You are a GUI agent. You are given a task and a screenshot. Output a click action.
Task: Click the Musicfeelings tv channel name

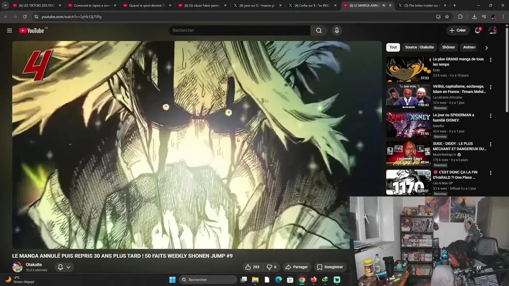tap(445, 155)
